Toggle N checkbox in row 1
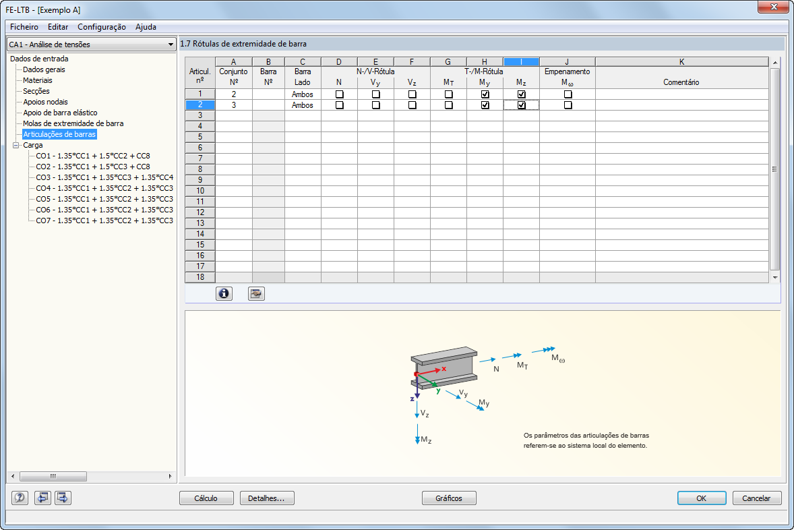The image size is (794, 530). click(339, 94)
